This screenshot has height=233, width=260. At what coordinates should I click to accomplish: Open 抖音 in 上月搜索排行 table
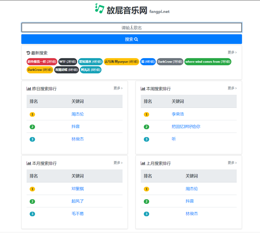pyautogui.click(x=190, y=201)
